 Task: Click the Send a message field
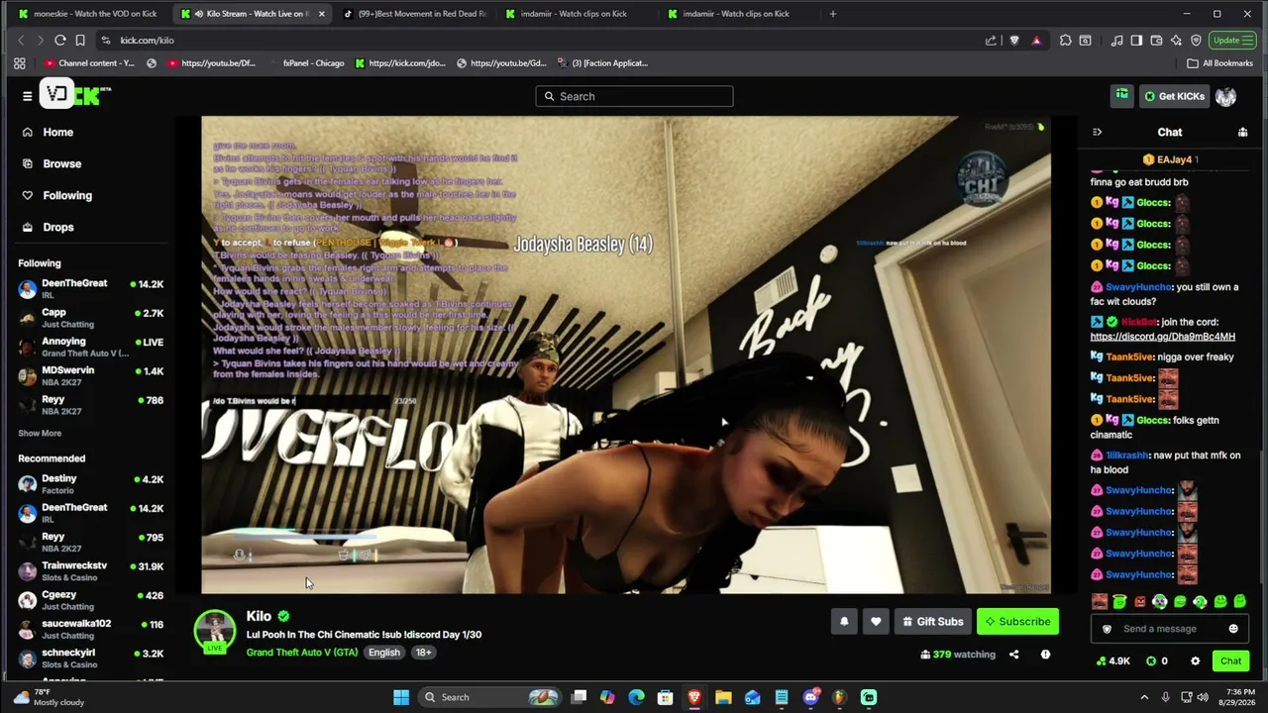[1169, 629]
